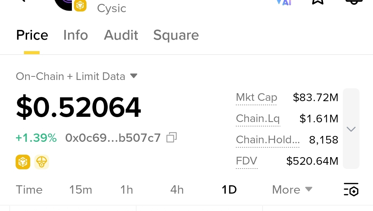Viewport: 373px width, 211px height.
Task: Tap the BNB badge on token logo
Action: tap(80, 5)
